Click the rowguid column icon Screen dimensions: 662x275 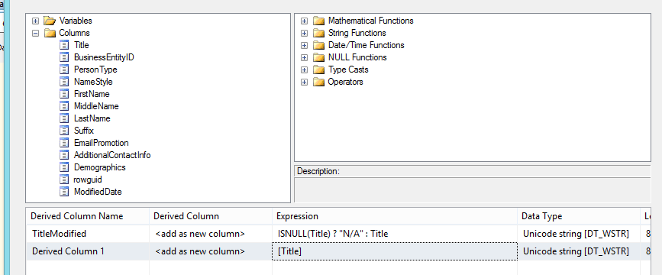[64, 180]
